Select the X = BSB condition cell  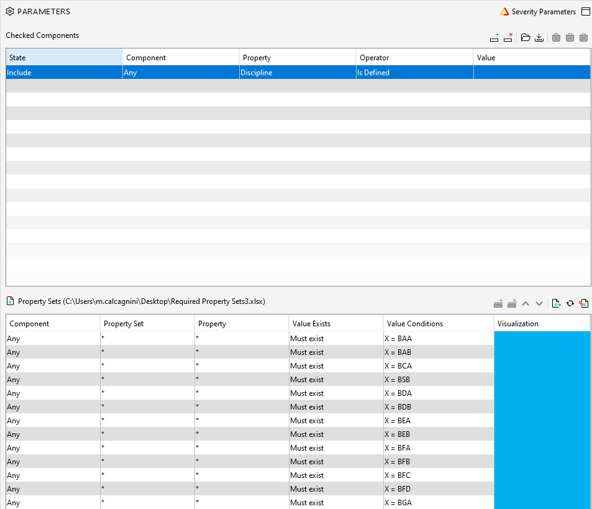(439, 380)
